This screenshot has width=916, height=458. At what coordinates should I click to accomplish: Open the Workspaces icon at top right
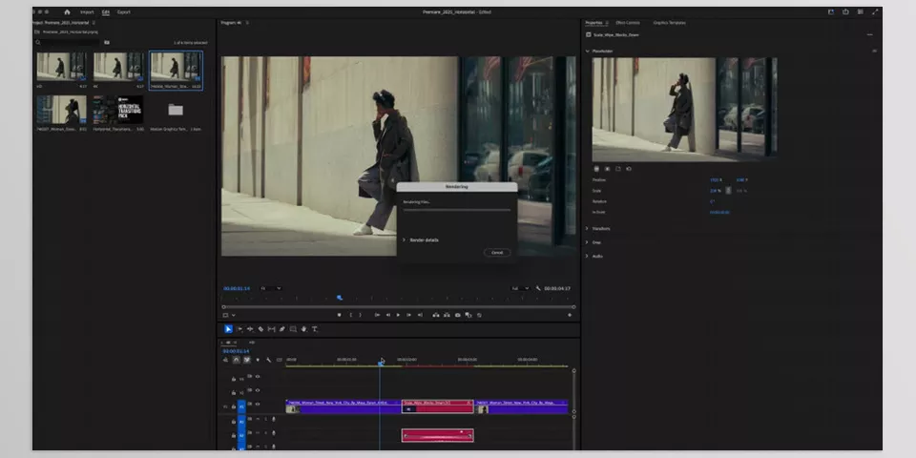(x=831, y=11)
